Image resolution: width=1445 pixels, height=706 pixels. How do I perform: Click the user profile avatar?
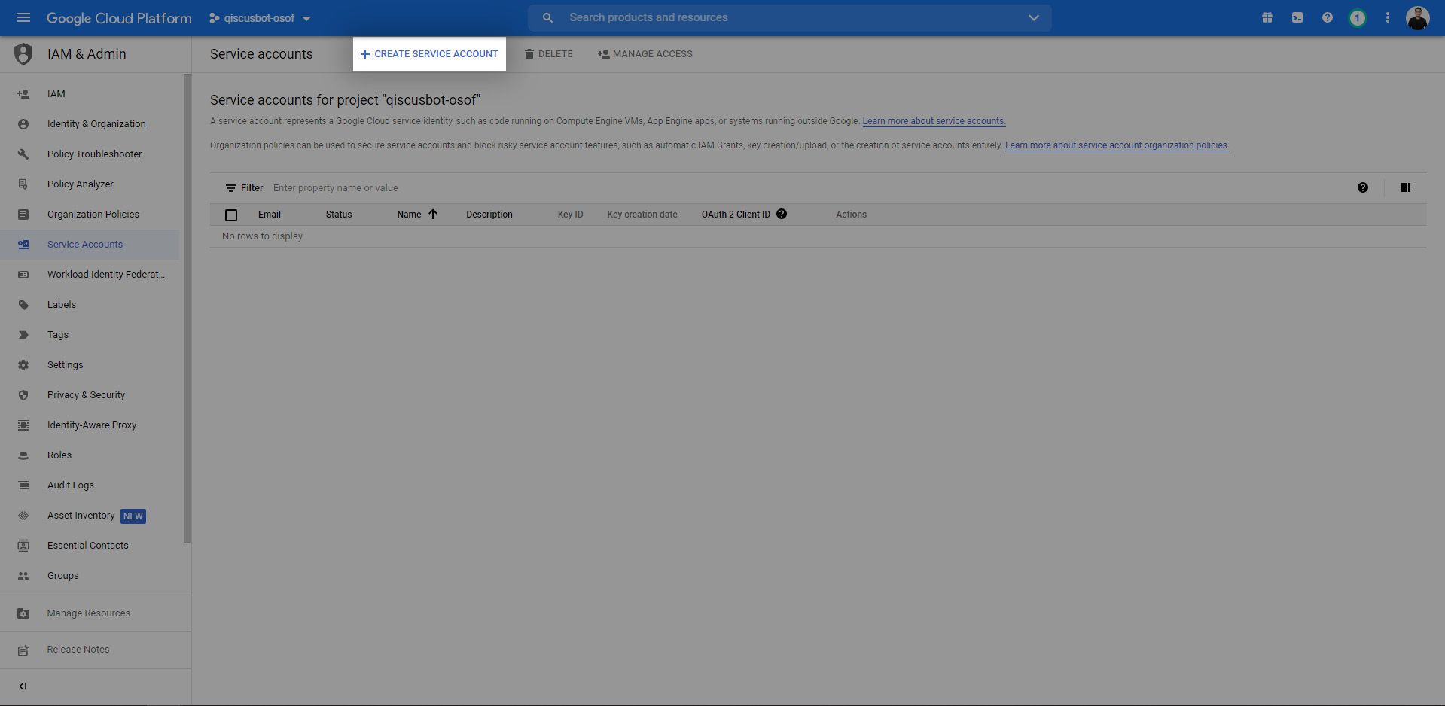pos(1417,18)
